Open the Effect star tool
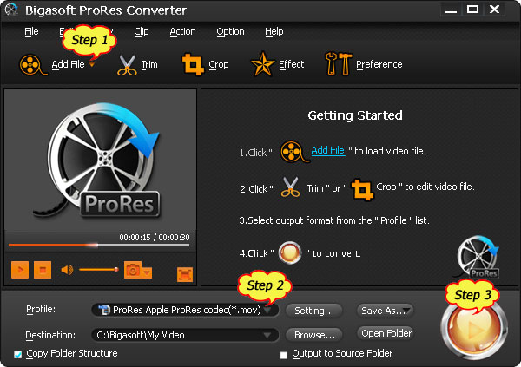The height and width of the screenshot is (367, 521). [262, 63]
